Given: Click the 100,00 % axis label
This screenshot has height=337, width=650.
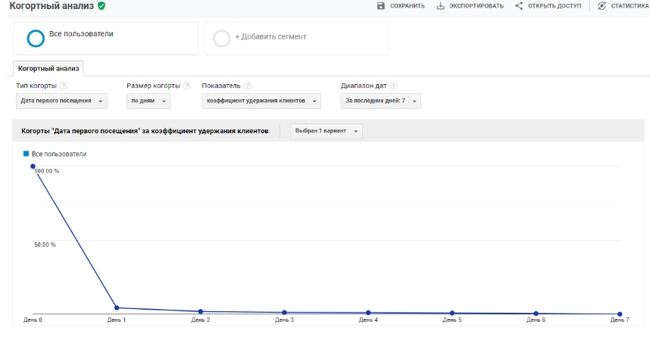Looking at the screenshot, I should 47,171.
